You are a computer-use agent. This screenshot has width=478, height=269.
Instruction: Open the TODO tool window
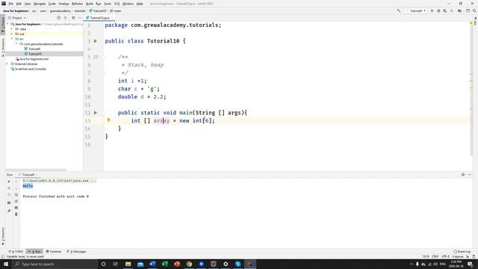pos(16,252)
